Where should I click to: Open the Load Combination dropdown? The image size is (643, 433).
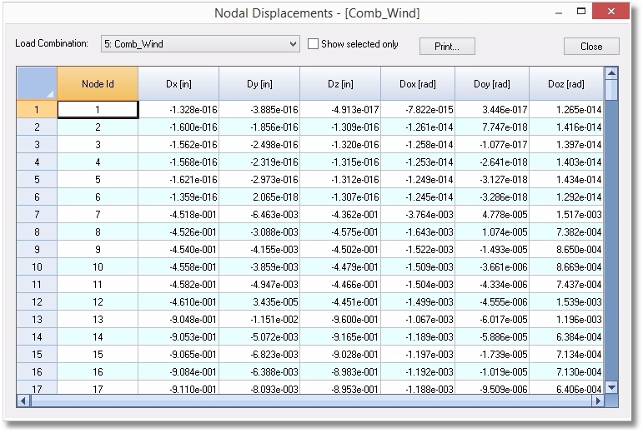click(x=200, y=44)
